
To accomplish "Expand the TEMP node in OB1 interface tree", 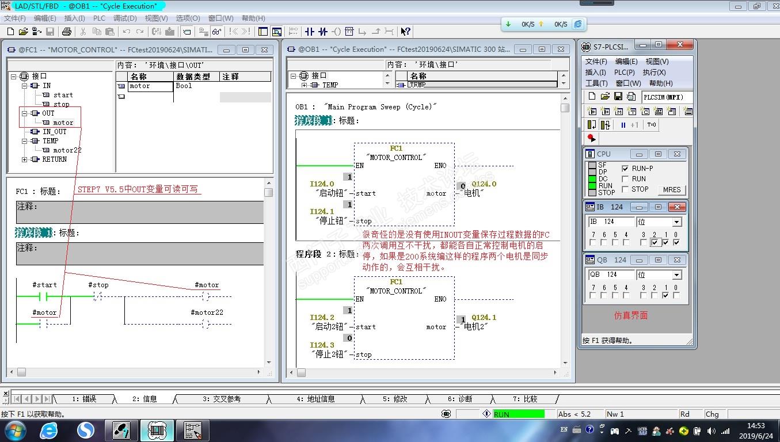I will (x=304, y=85).
